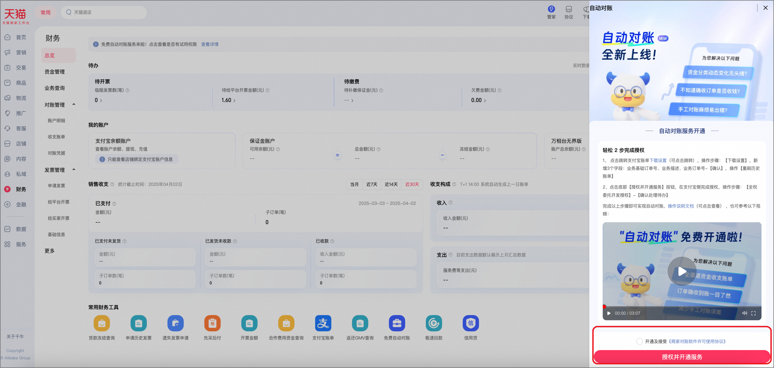This screenshot has width=774, height=368.
Task: Open 资金管理 in the finance menu
Action: click(55, 72)
